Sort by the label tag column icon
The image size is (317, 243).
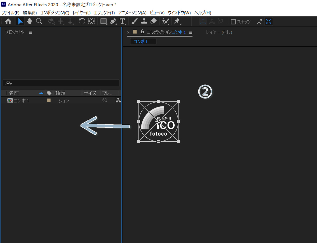click(x=49, y=93)
